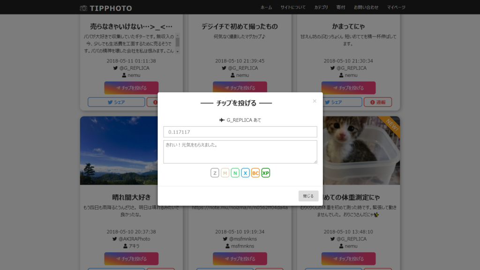Select the orange BC coin icon
Screen dimensions: 480x270
(255, 173)
